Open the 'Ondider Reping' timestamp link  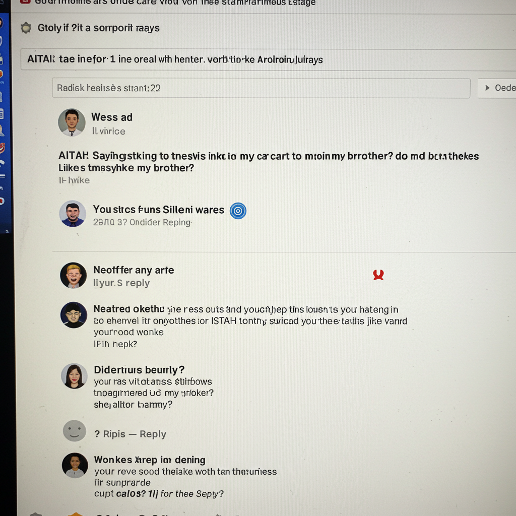click(161, 222)
